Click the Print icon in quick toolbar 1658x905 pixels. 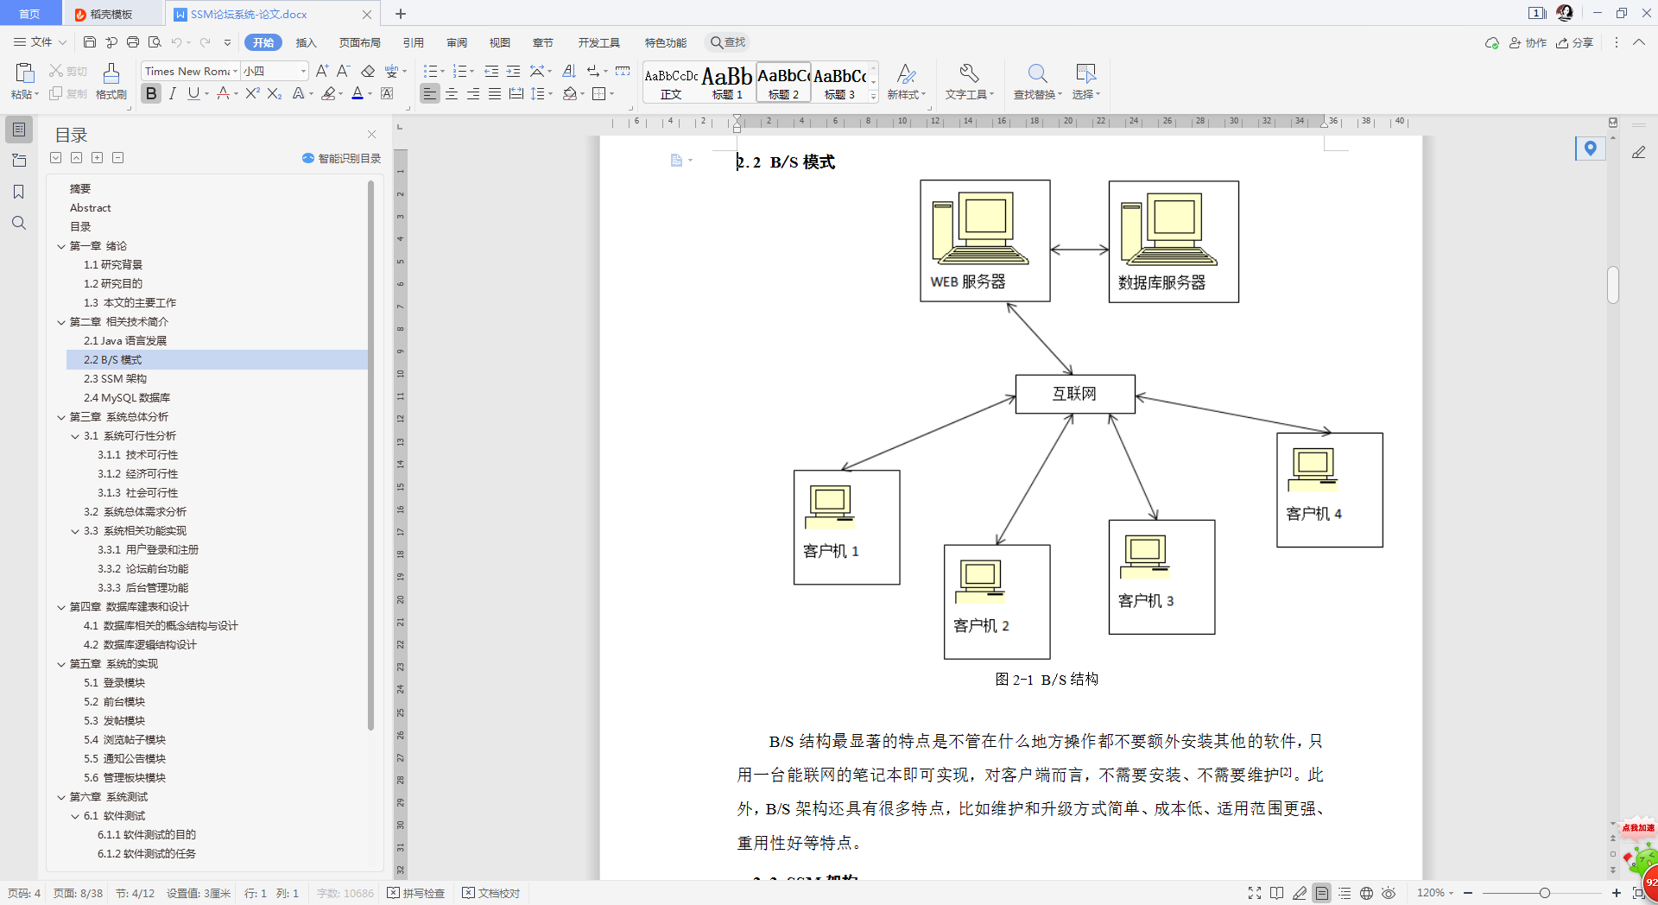point(133,42)
